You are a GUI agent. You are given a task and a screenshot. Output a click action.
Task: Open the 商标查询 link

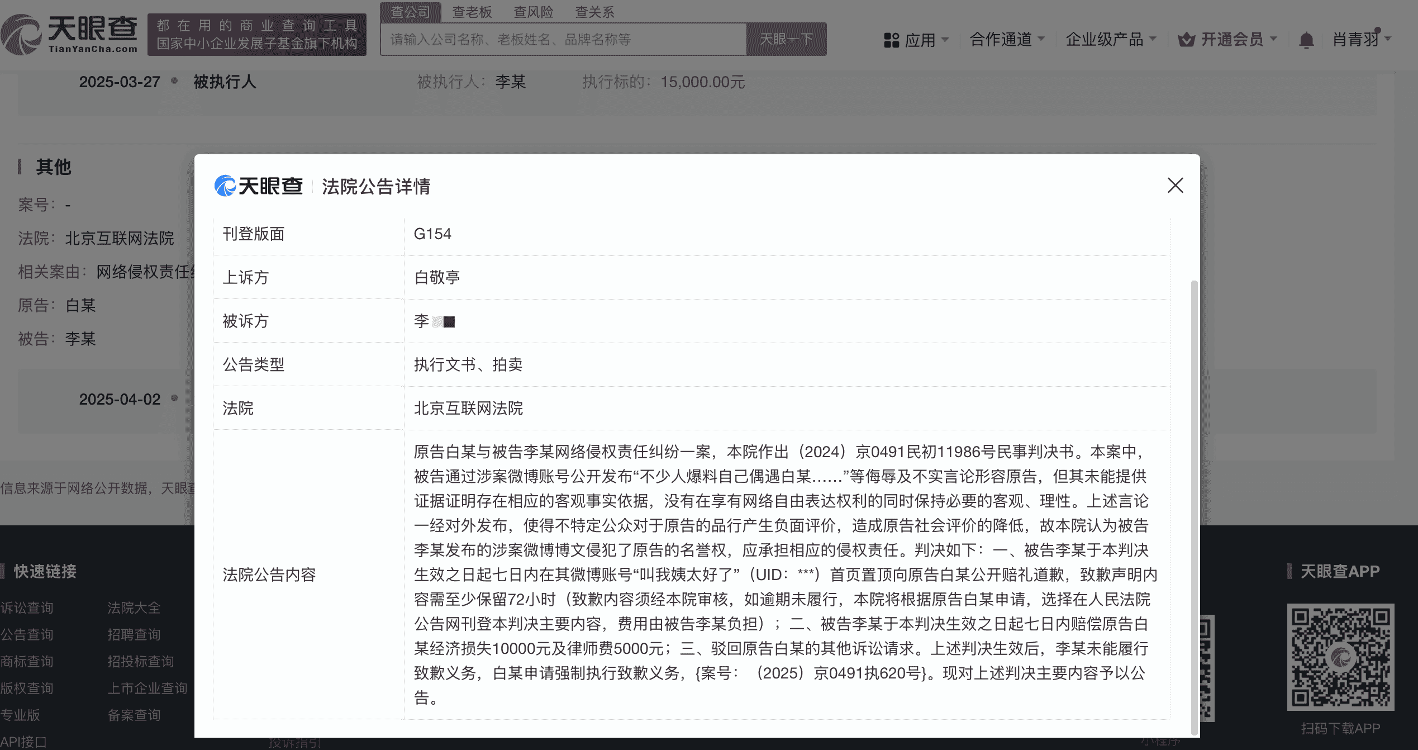pyautogui.click(x=27, y=661)
